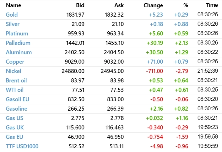This screenshot has height=152, width=222.
Task: Click the Bid column header
Action: click(x=80, y=5)
